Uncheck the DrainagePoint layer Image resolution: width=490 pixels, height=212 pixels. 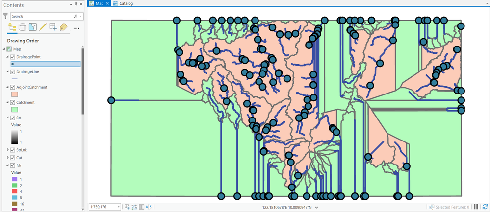pyautogui.click(x=13, y=57)
